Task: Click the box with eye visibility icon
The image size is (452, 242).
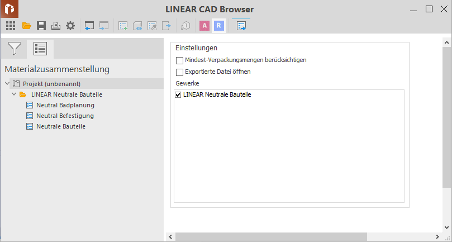Action: (137, 26)
